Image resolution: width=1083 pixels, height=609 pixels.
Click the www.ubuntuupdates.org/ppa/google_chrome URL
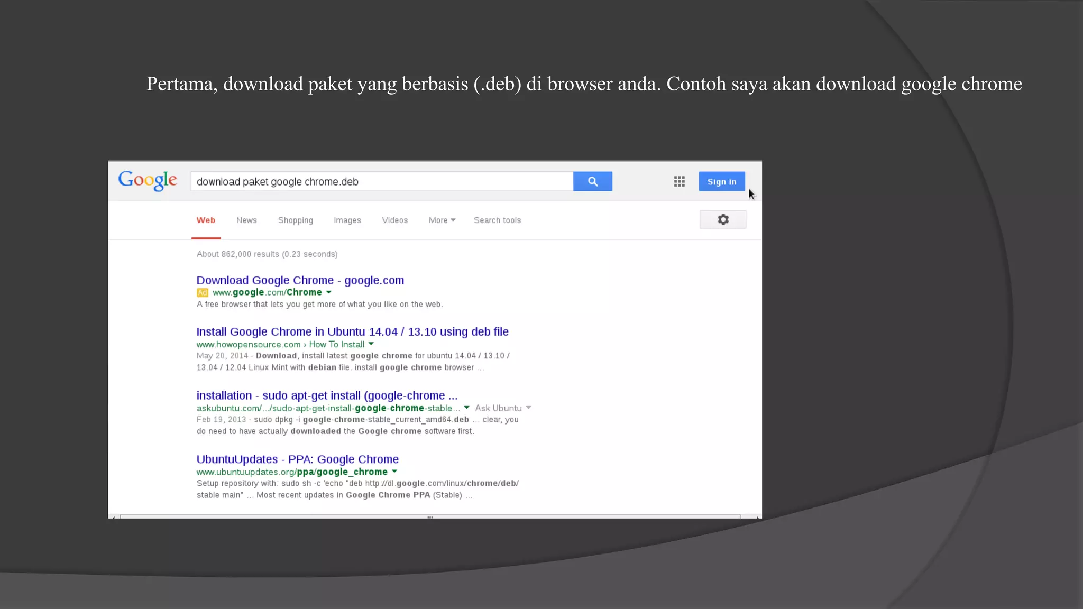[292, 472]
